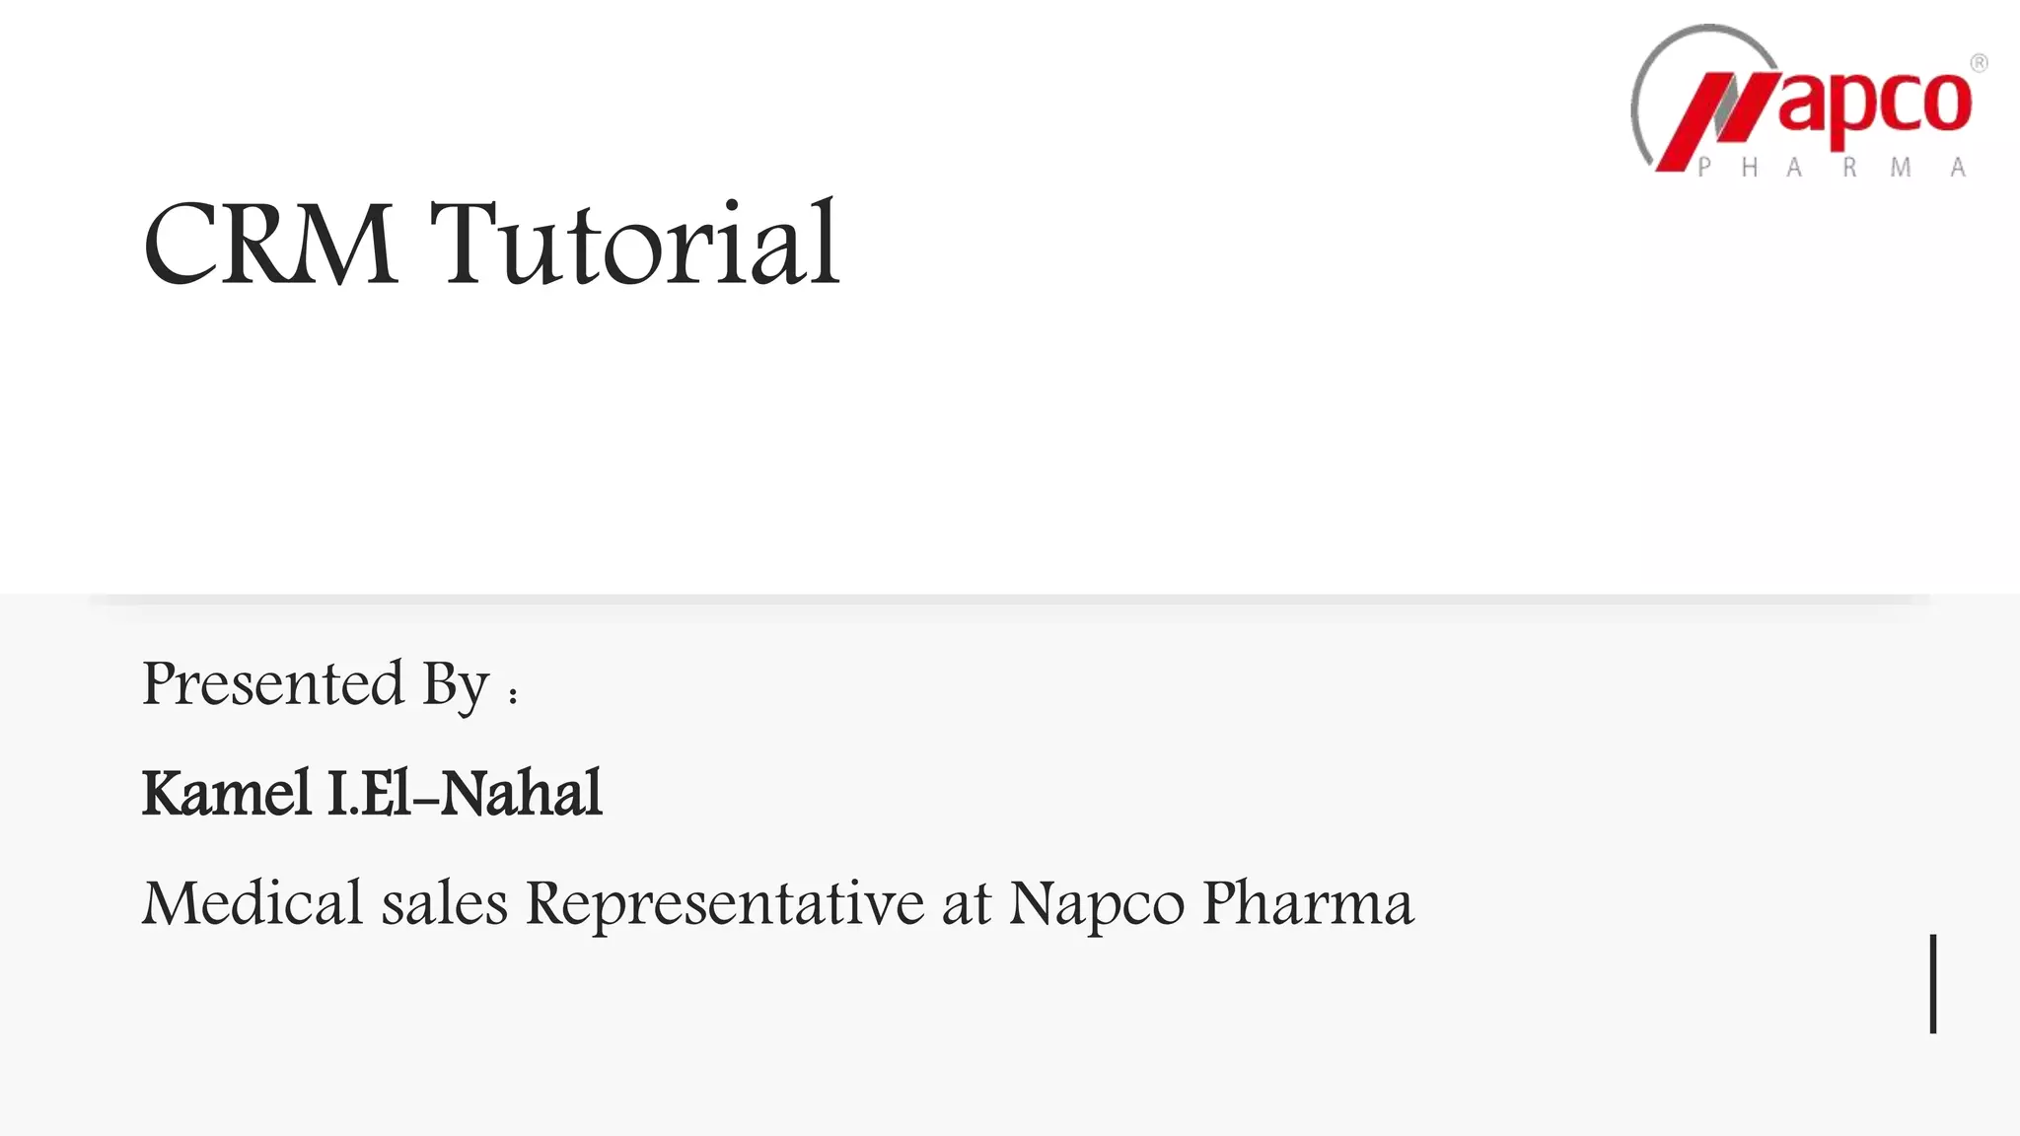Screen dimensions: 2020x1136
Task: Click the registered trademark symbol
Action: pos(1979,63)
